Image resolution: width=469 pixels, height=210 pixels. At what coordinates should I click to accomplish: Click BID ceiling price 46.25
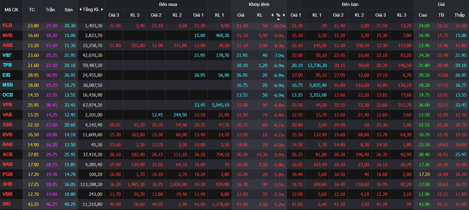click(x=52, y=204)
